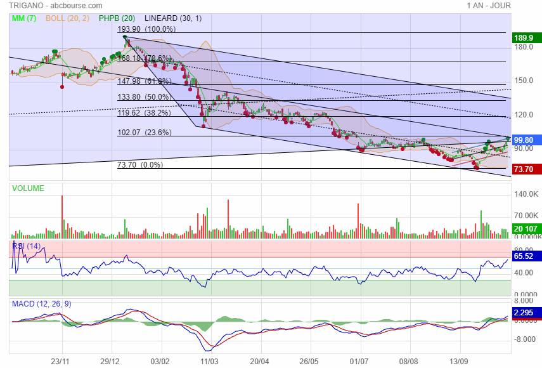Click the 2.295 MACD value badge
This screenshot has width=542, height=368.
[x=527, y=312]
